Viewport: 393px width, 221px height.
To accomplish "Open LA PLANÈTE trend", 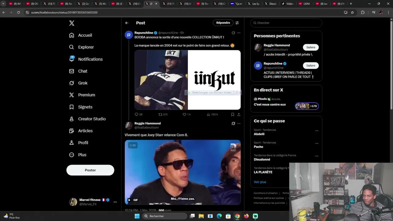I will (x=263, y=172).
